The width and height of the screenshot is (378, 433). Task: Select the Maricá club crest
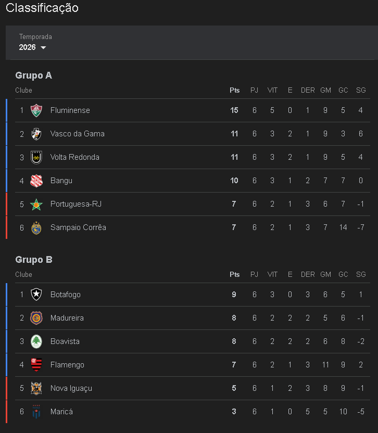tap(36, 412)
